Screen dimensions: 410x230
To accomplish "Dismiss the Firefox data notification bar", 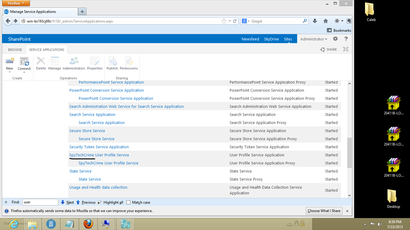I will 347,211.
